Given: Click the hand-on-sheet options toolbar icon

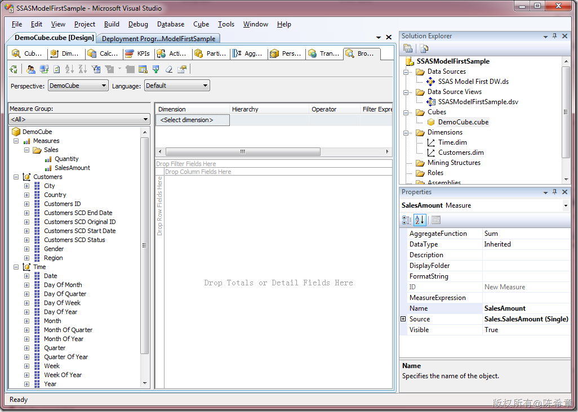Looking at the screenshot, I should (182, 69).
